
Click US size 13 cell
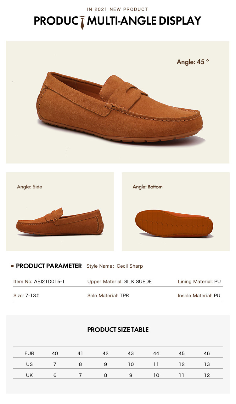pyautogui.click(x=207, y=364)
